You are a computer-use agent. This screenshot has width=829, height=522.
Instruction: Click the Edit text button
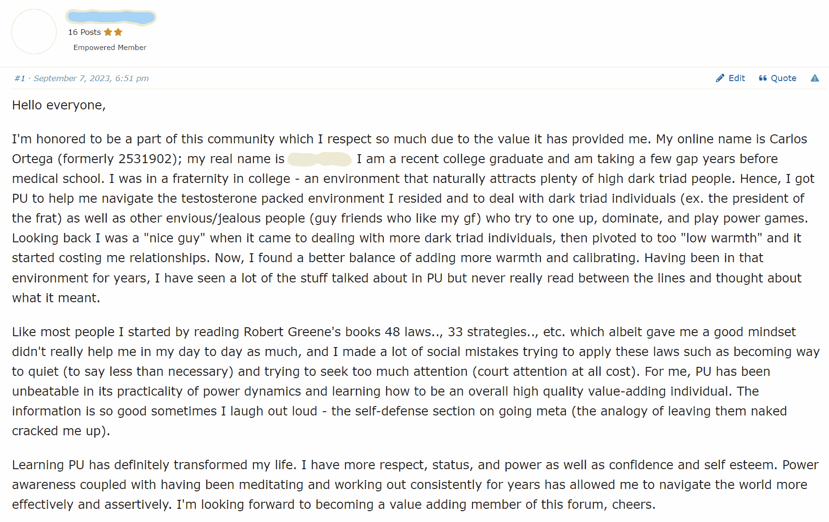[736, 78]
